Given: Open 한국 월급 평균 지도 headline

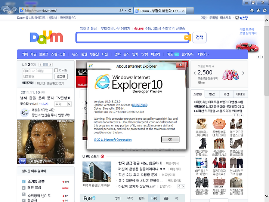Looking at the screenshot, I should pos(140,163).
